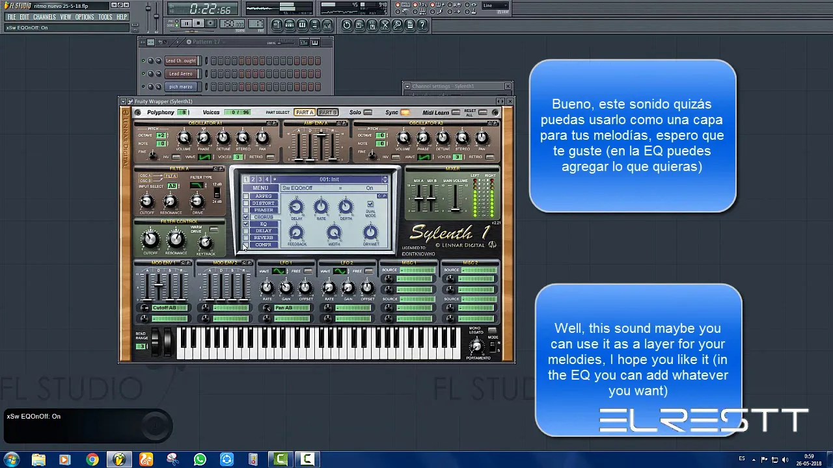The width and height of the screenshot is (833, 468).
Task: Select preset bank tab 3 in display
Action: click(260, 179)
